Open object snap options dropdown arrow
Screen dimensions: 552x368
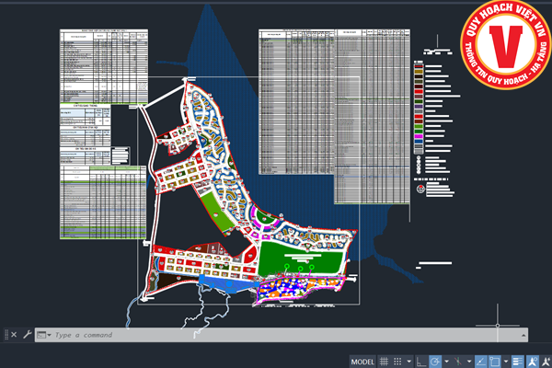click(x=504, y=361)
